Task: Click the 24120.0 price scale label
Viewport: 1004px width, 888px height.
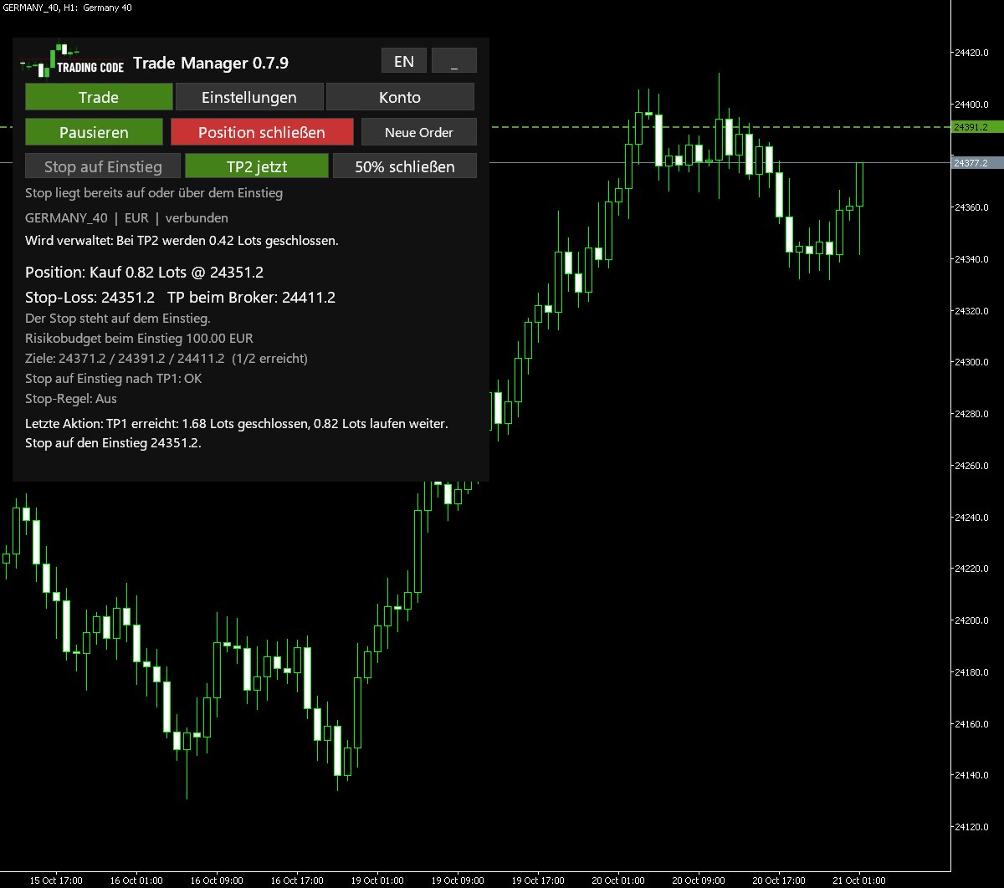Action: 971,827
